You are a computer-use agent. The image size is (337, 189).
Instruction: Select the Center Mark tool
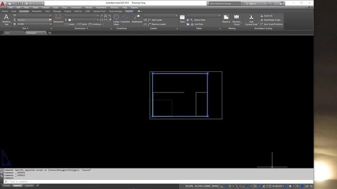[x=116, y=20]
